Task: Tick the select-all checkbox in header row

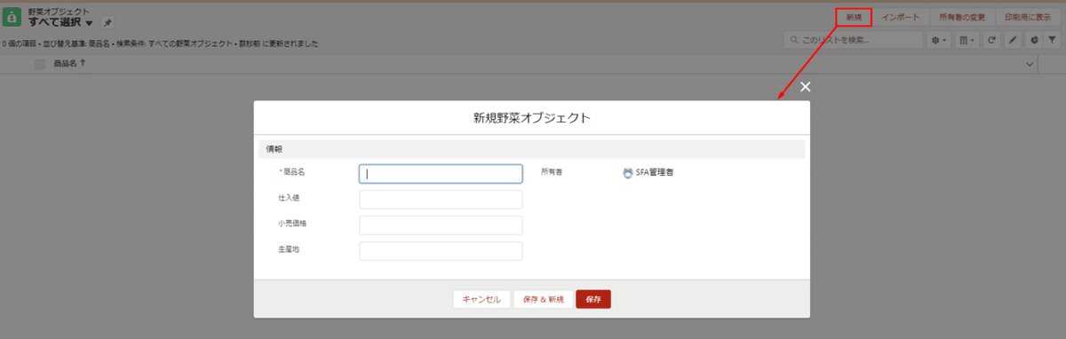Action: coord(40,64)
